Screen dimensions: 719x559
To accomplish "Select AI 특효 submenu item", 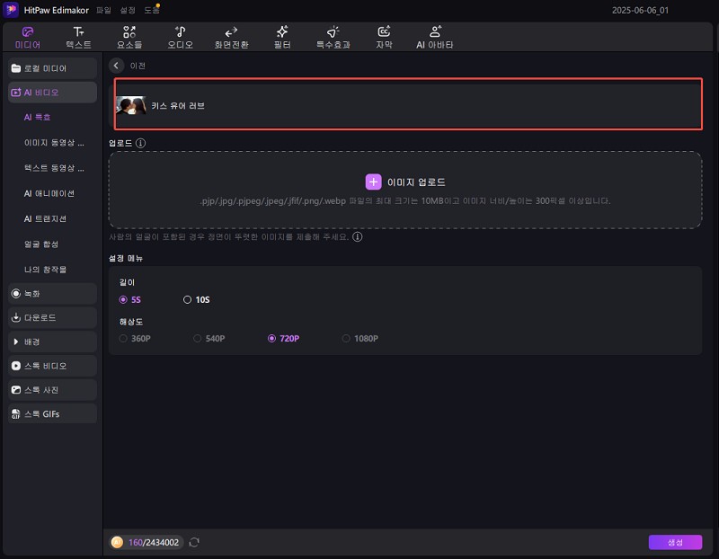I will click(37, 118).
